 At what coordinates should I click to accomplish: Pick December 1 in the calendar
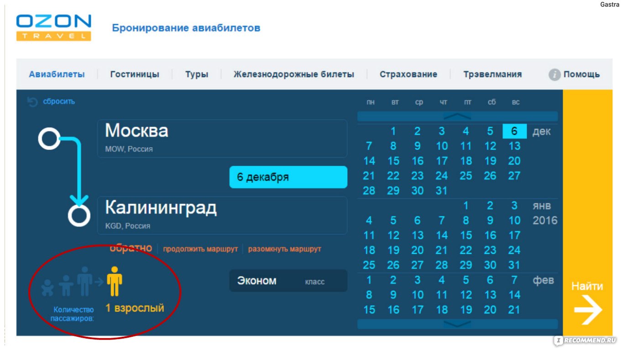coord(393,131)
